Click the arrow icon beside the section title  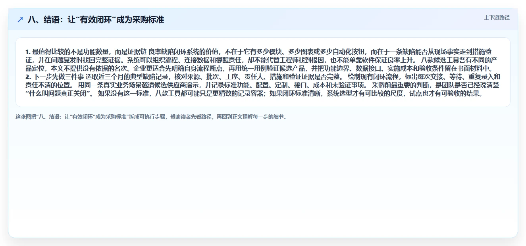coord(20,20)
